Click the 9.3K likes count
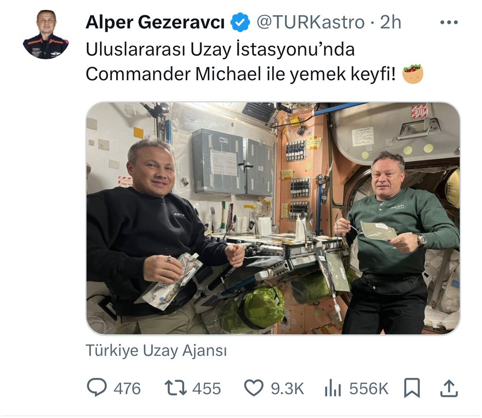This screenshot has height=418, width=482. pos(287,388)
